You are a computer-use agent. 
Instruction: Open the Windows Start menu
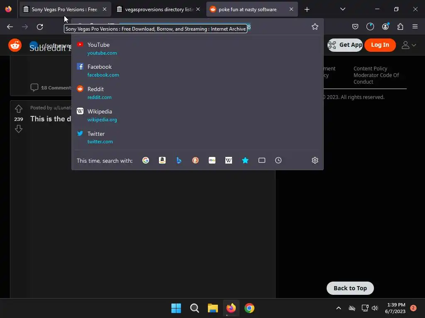click(x=176, y=308)
